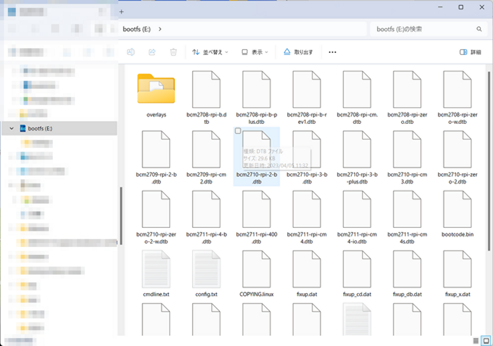493x346 pixels.
Task: Switch to large icons view in status bar
Action: (x=486, y=340)
